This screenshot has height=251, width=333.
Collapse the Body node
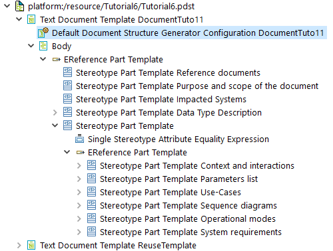pyautogui.click(x=31, y=46)
